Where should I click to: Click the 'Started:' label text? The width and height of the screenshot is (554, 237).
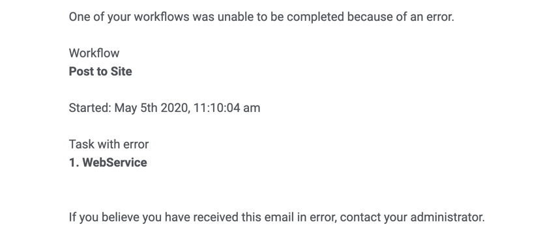click(90, 107)
